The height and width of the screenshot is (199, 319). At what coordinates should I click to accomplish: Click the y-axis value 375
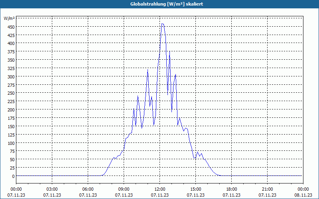coord(11,52)
